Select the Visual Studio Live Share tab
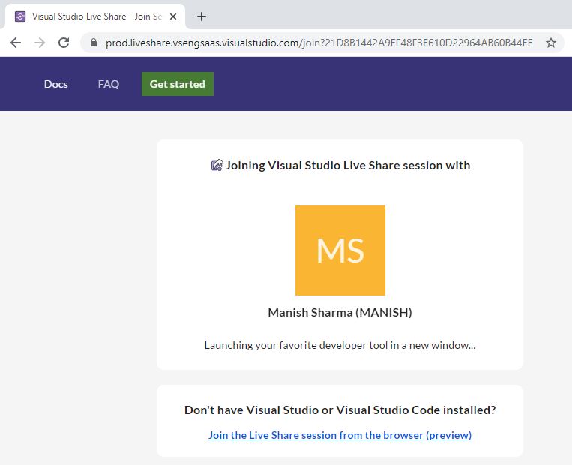 point(97,16)
